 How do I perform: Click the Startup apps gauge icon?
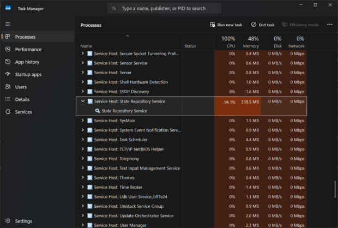8,74
